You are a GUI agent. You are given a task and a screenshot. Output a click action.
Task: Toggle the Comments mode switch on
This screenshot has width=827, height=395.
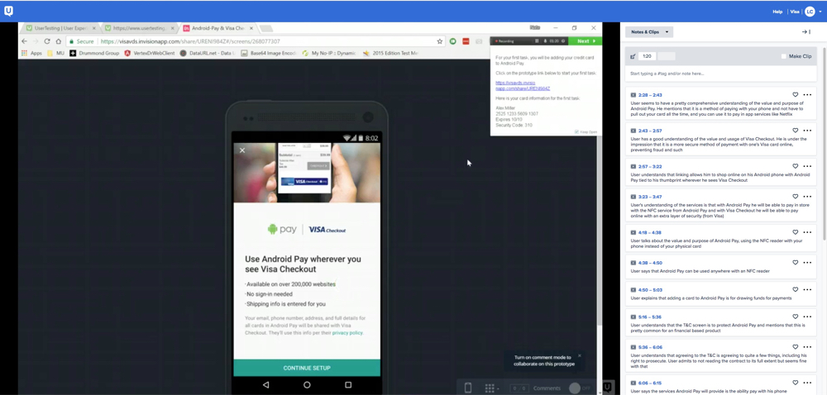[x=580, y=388]
